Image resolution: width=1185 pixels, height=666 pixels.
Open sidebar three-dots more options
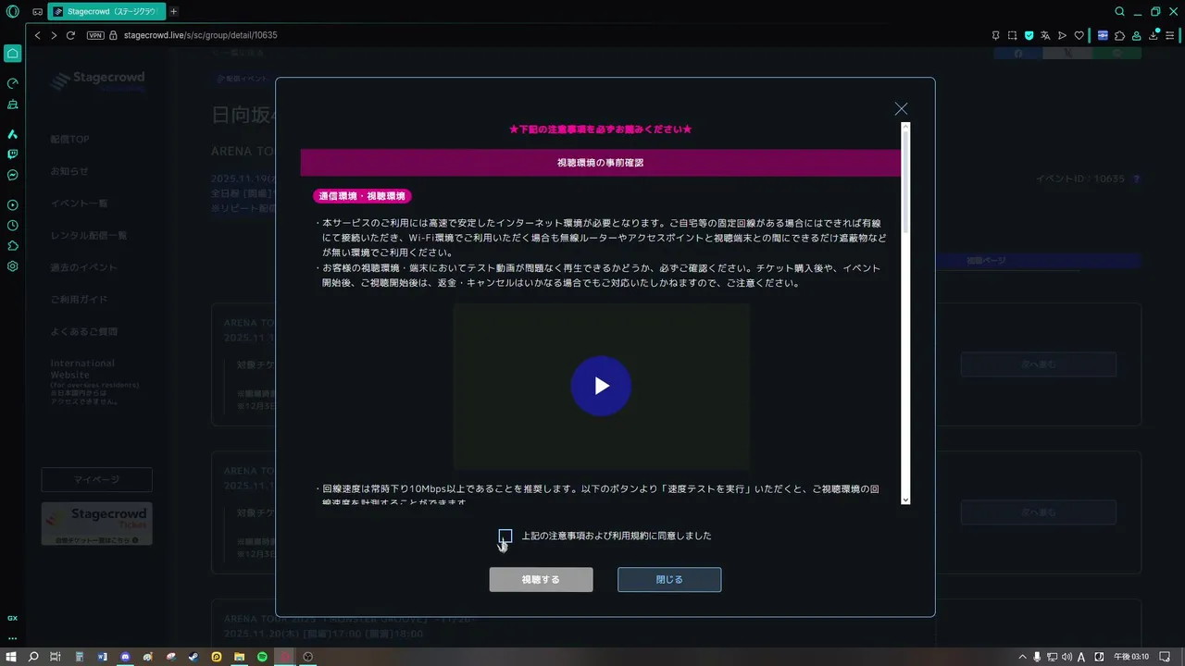point(13,638)
